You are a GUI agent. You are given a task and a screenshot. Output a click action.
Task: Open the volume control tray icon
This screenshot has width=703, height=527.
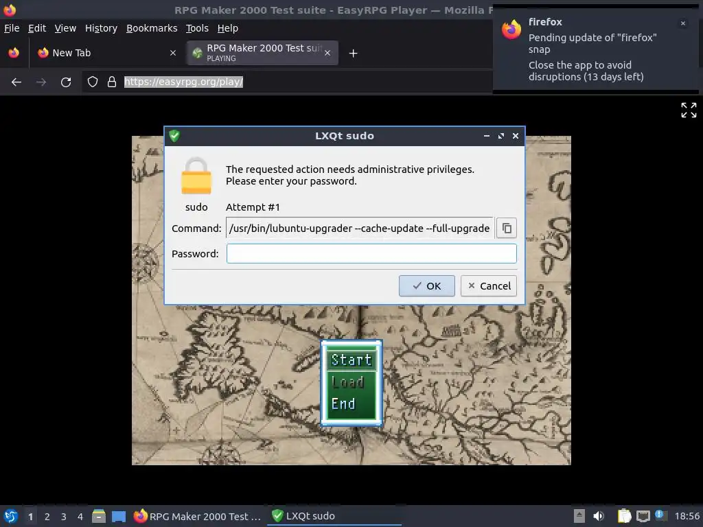(x=599, y=516)
